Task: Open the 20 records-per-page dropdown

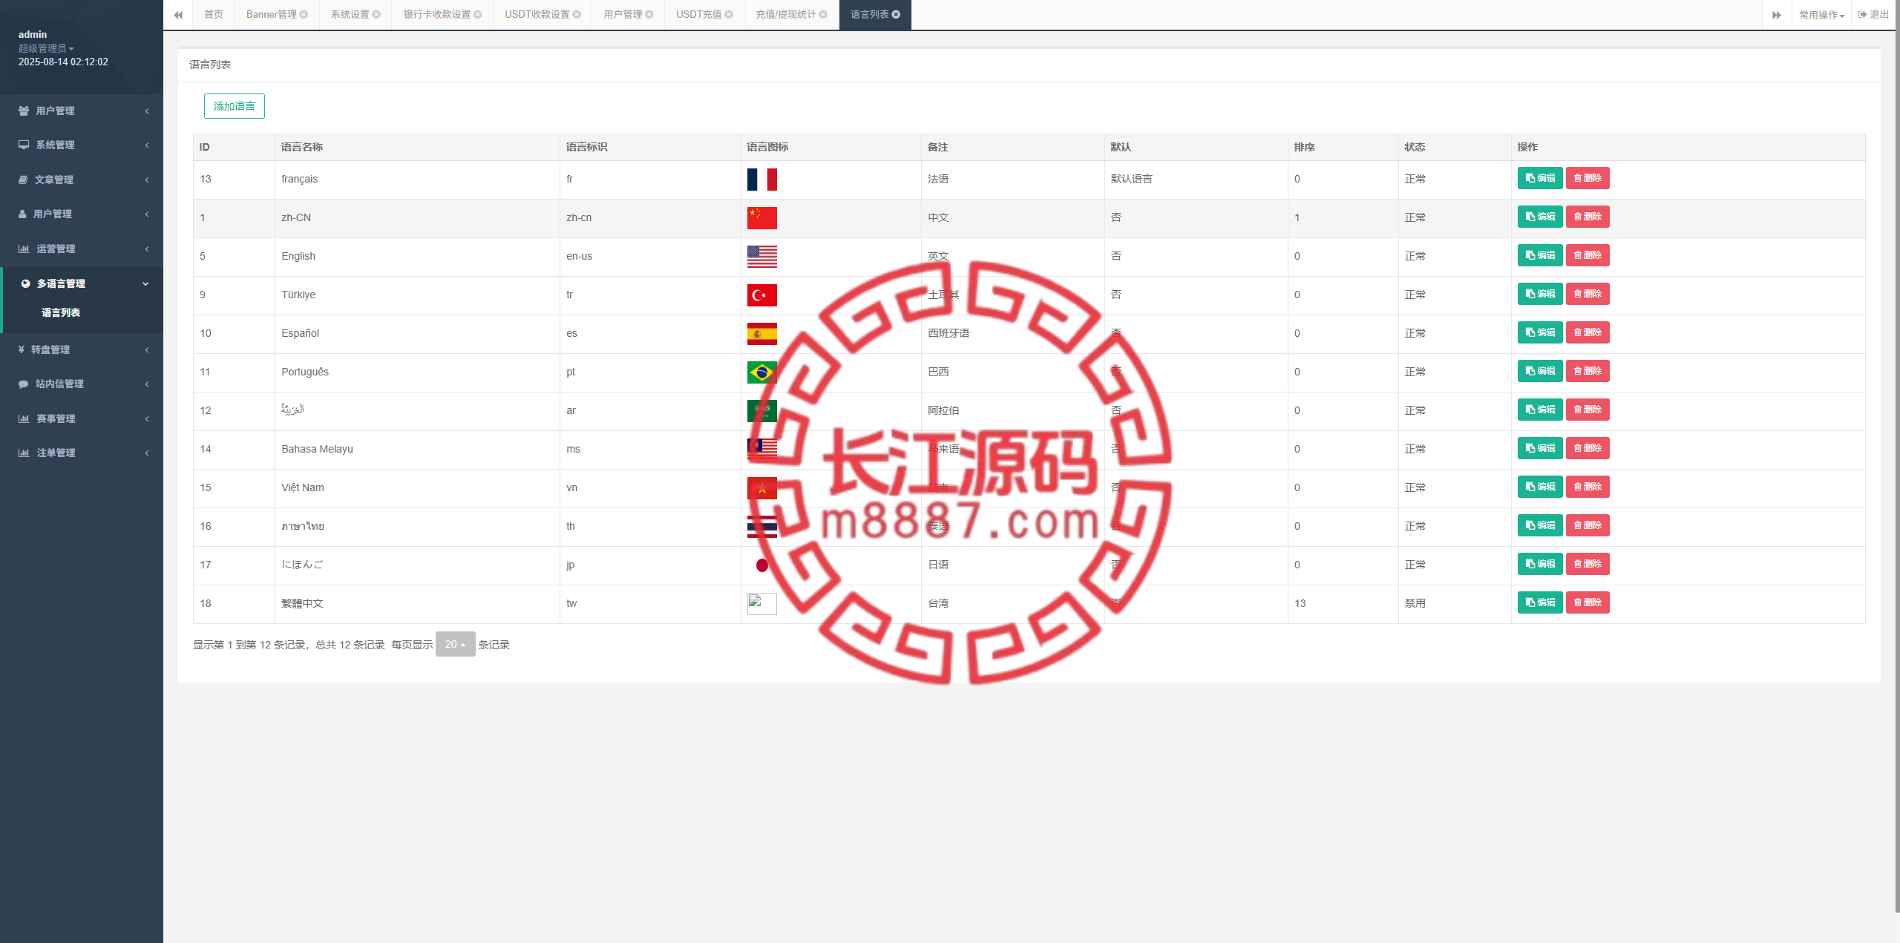Action: pyautogui.click(x=455, y=644)
